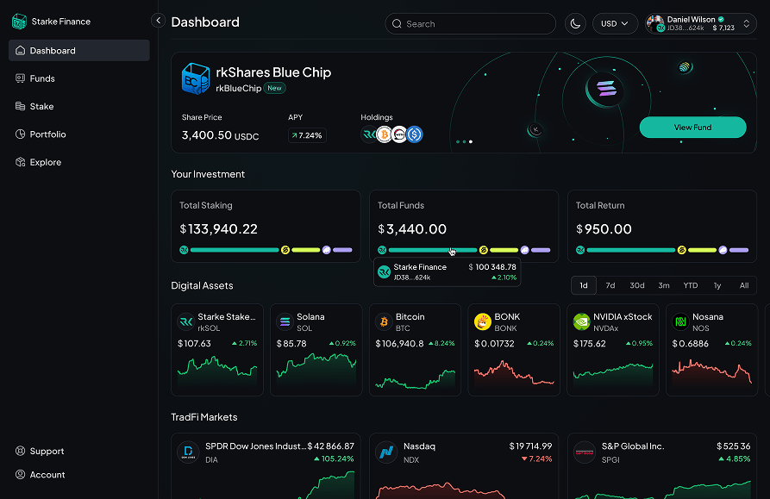The height and width of the screenshot is (499, 770).
Task: Click the Support lifebuoy icon
Action: click(x=20, y=451)
